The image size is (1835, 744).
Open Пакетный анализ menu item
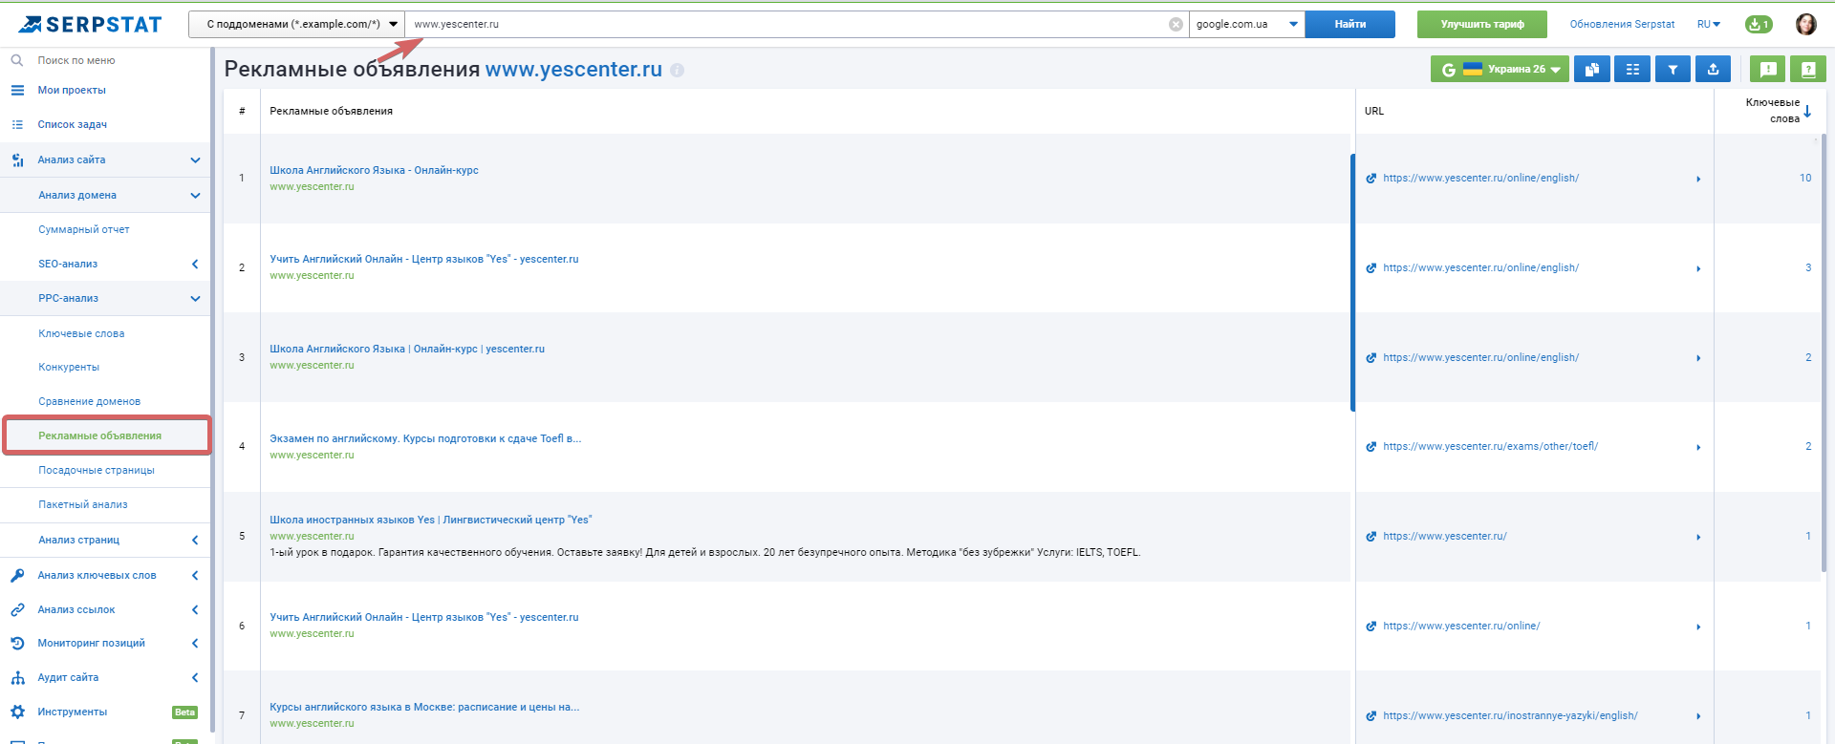[83, 504]
